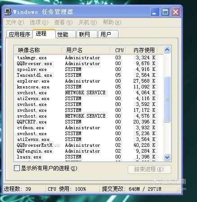Click the process list scrollbar thumb
197x202 pixels.
pos(167,99)
